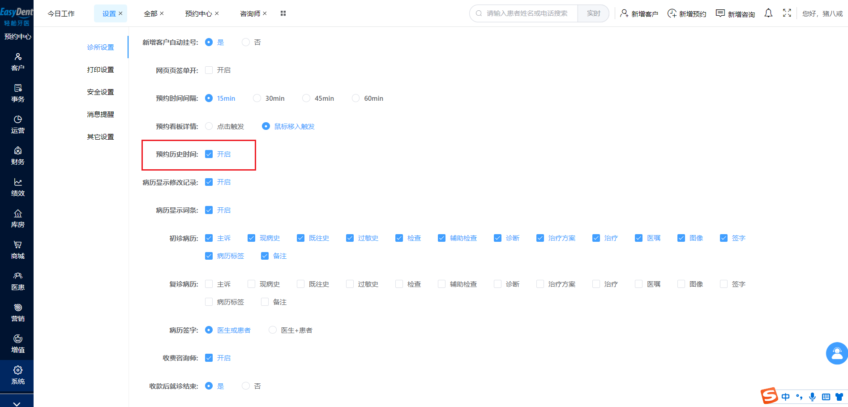Check 备注 in 复诊病历
Screen dimensions: 848x407
point(265,302)
